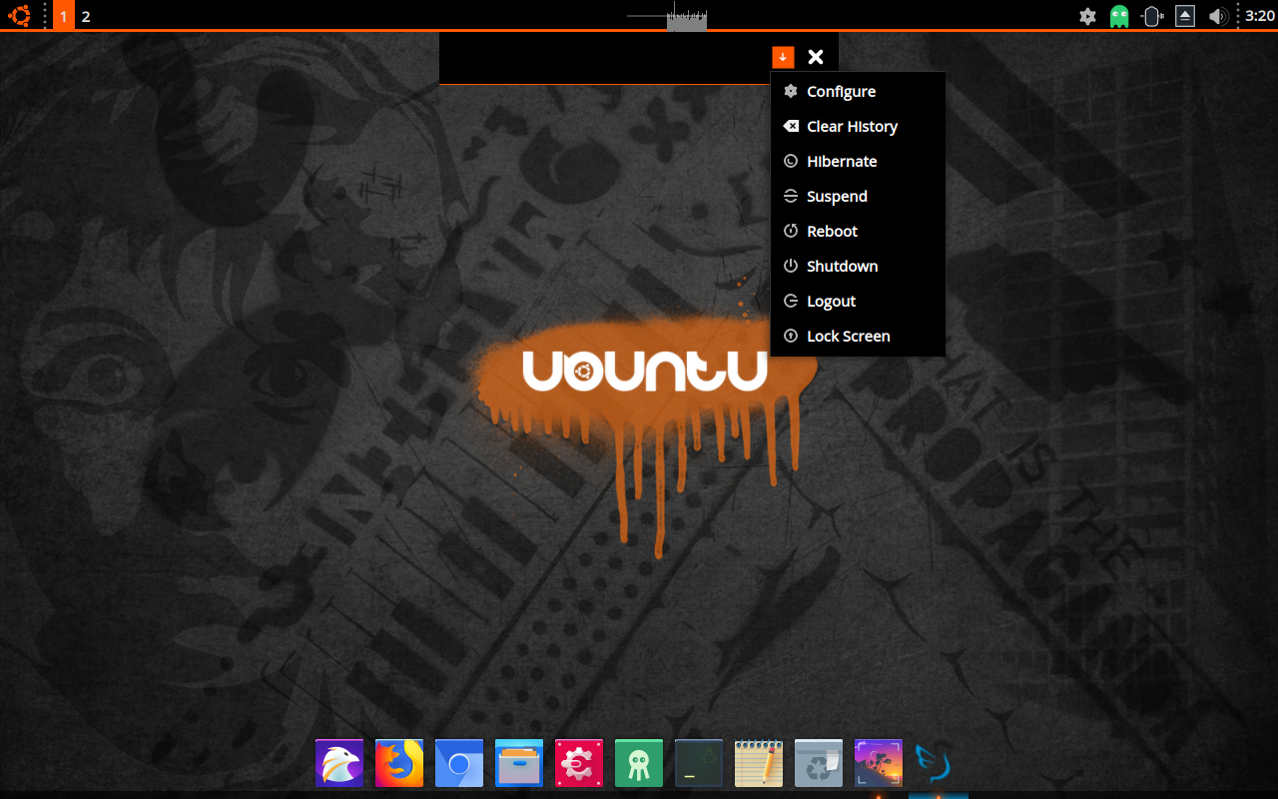The height and width of the screenshot is (799, 1278).
Task: Click the green ghost tray icon
Action: tap(1119, 16)
